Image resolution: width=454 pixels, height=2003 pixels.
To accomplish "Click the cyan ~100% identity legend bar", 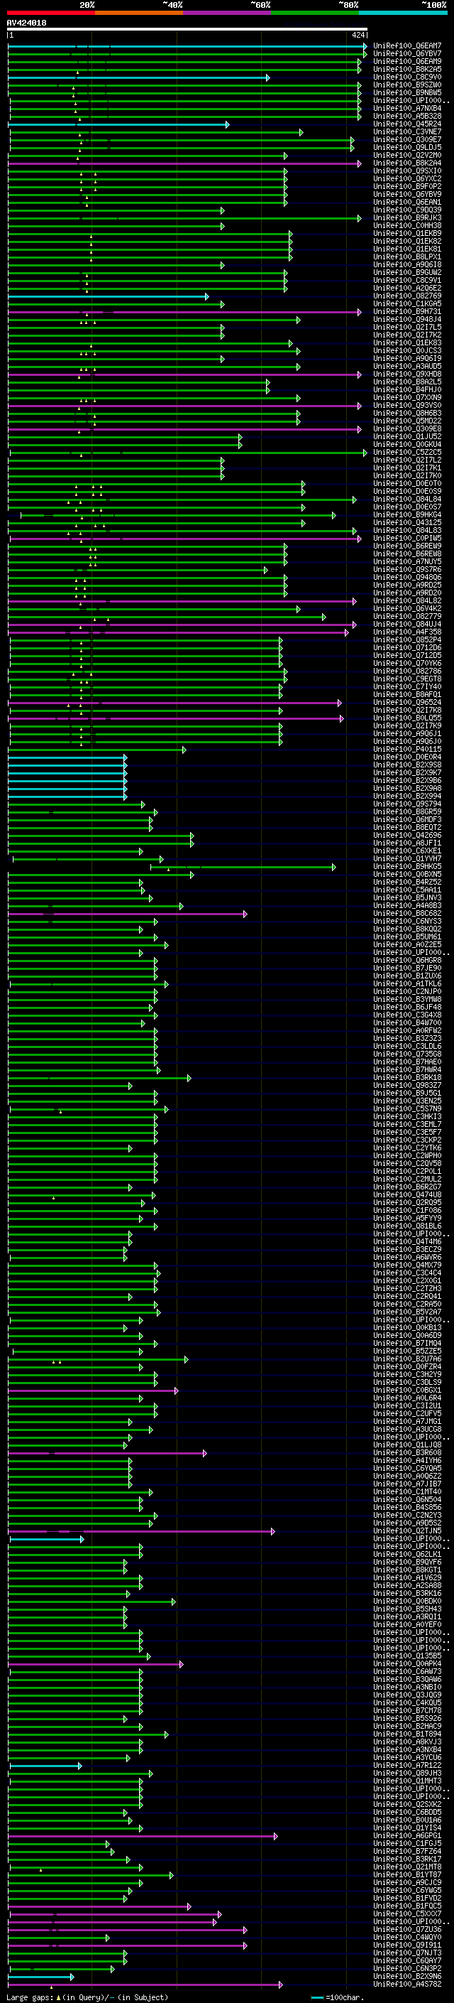I will (x=403, y=13).
